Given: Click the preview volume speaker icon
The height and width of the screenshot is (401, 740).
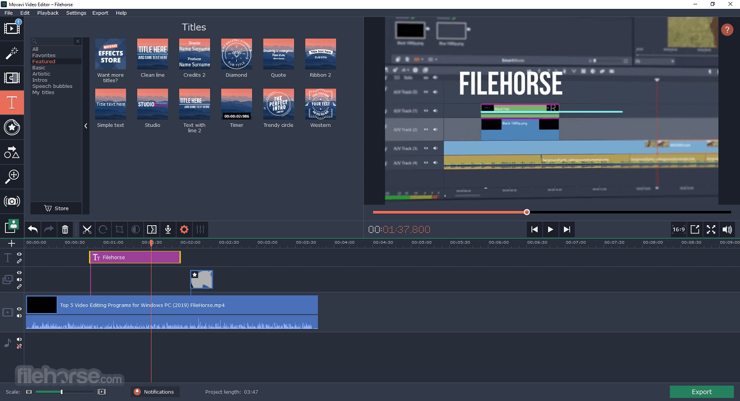Looking at the screenshot, I should [x=727, y=229].
